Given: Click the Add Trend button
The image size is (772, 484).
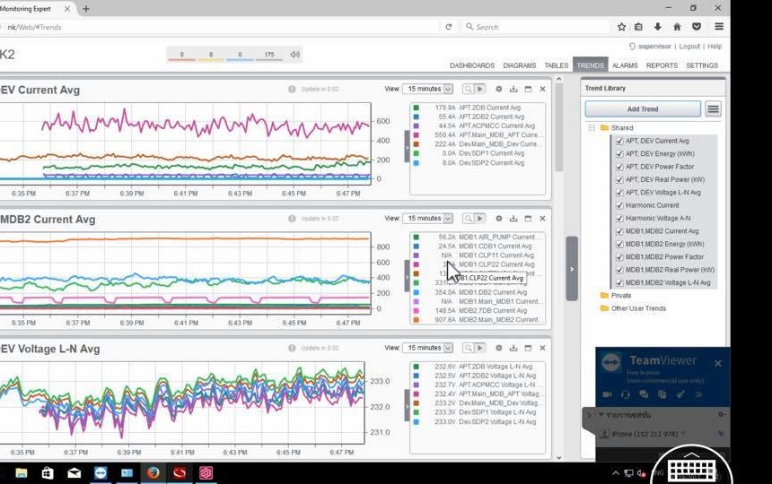Looking at the screenshot, I should 642,109.
